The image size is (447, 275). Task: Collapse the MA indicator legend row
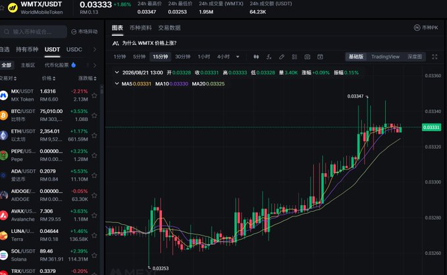[x=117, y=84]
